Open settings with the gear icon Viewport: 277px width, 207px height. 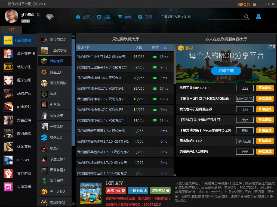click(99, 17)
